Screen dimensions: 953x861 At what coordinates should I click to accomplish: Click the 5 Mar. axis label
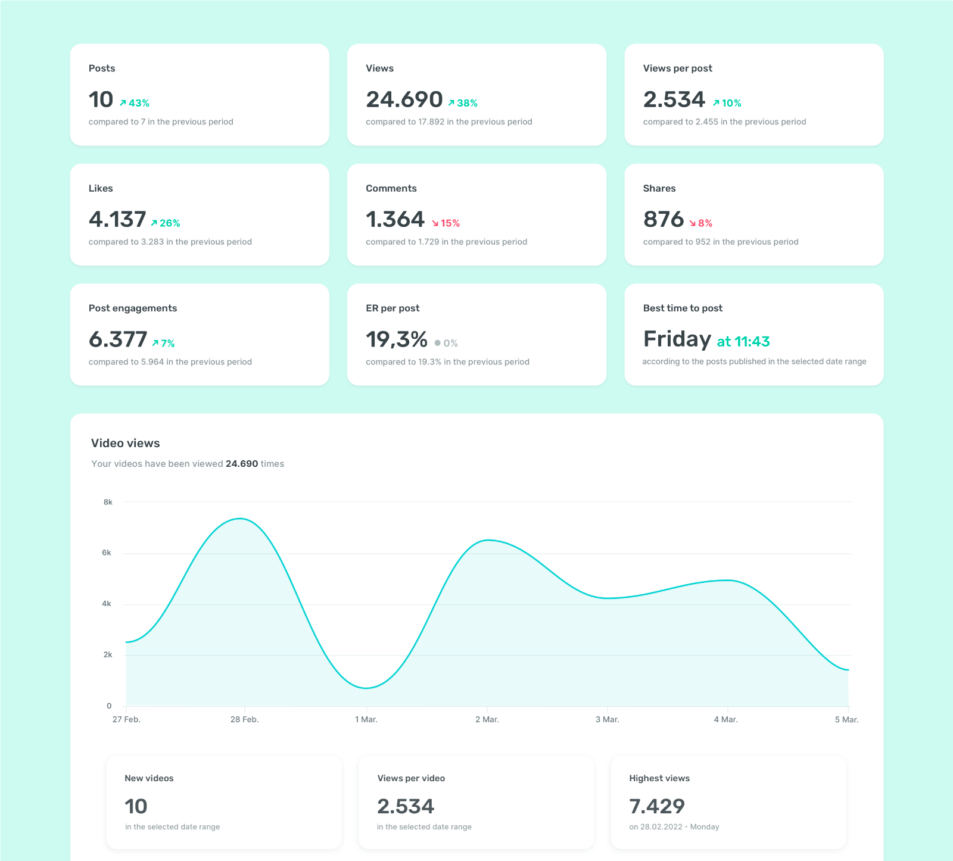pos(846,719)
